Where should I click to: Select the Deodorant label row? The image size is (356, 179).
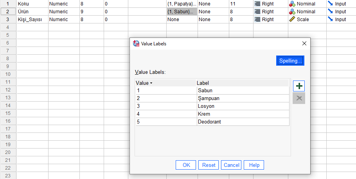click(x=243, y=122)
